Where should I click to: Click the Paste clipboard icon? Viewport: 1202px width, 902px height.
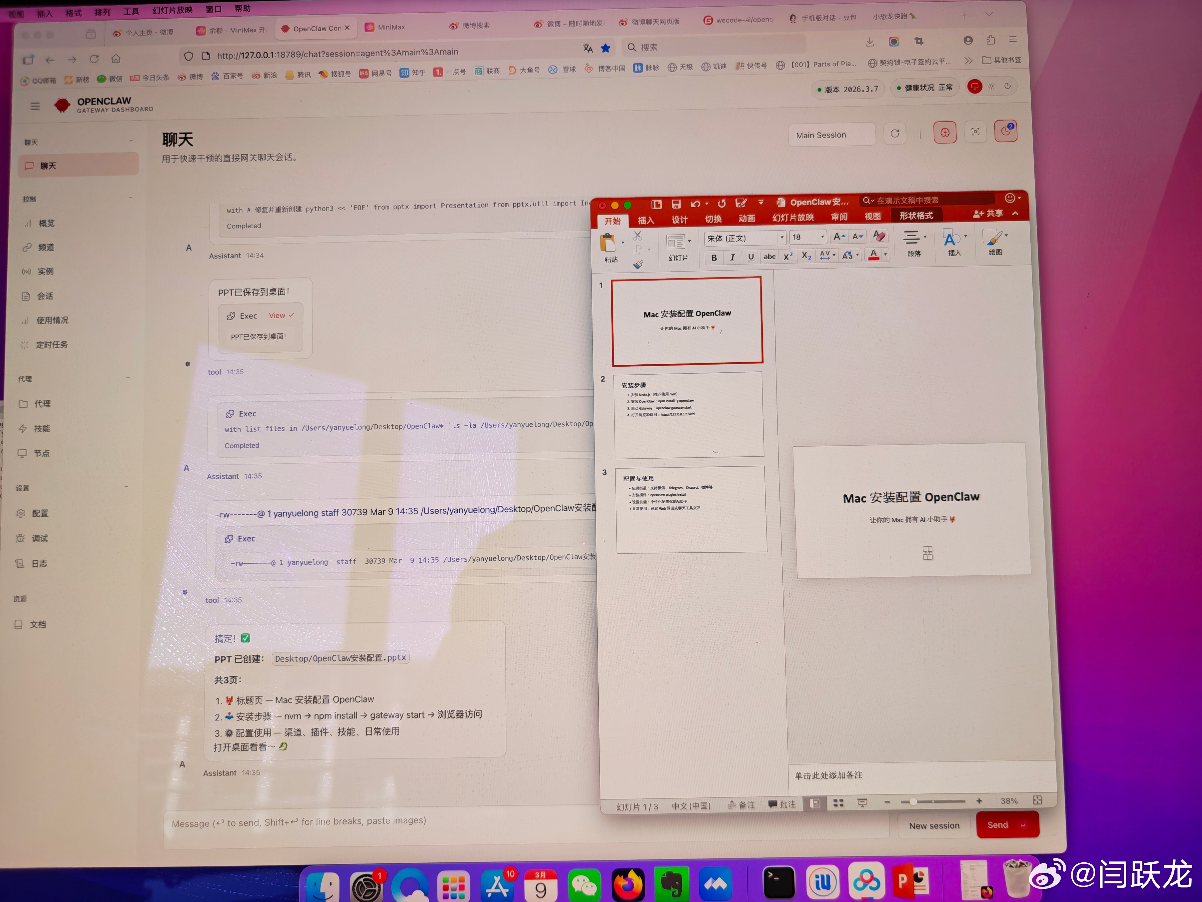pos(608,243)
